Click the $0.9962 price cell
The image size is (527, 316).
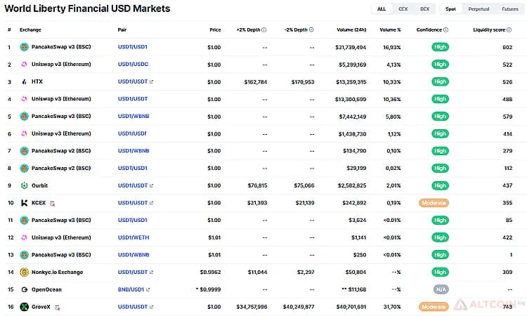tap(210, 272)
